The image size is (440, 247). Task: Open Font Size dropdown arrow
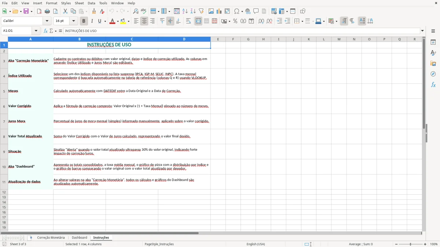(74, 21)
